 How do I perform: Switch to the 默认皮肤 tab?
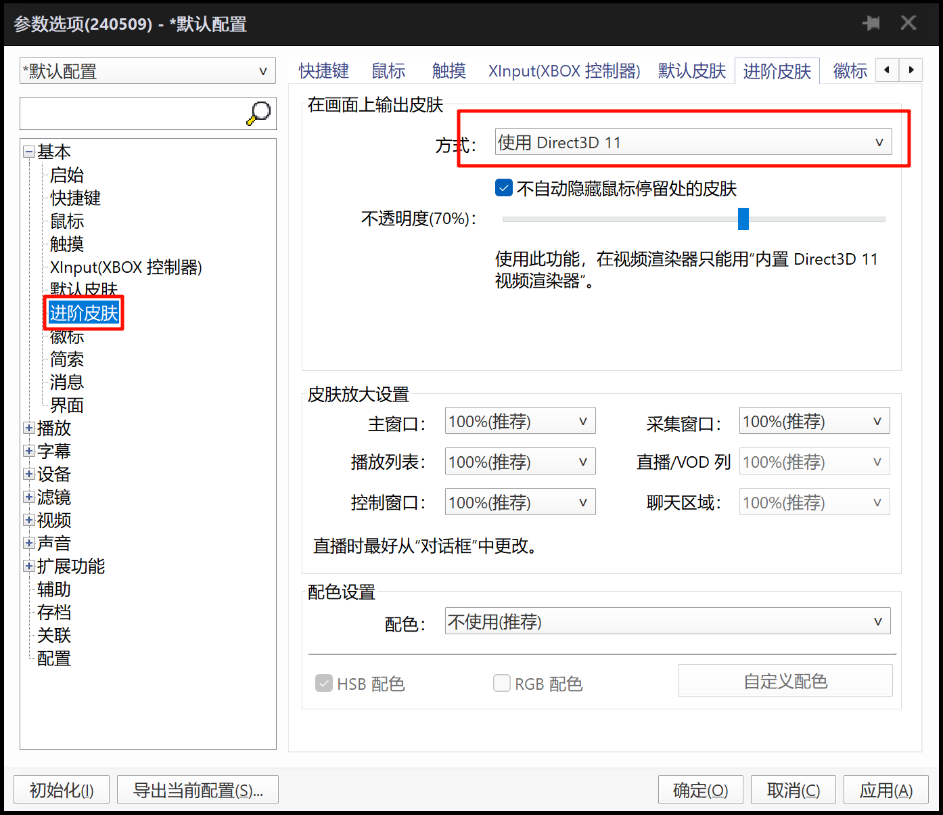click(691, 70)
